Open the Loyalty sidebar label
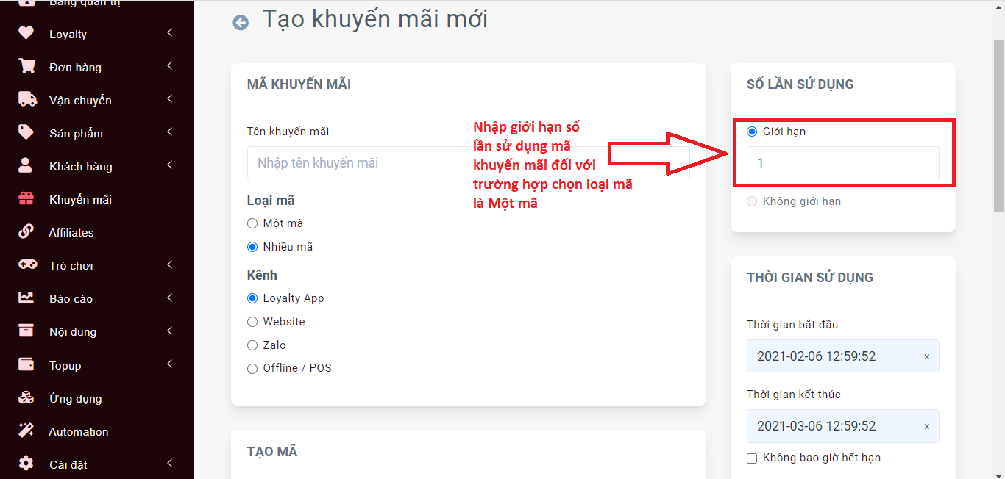Viewport: 1005px width, 479px height. point(68,35)
